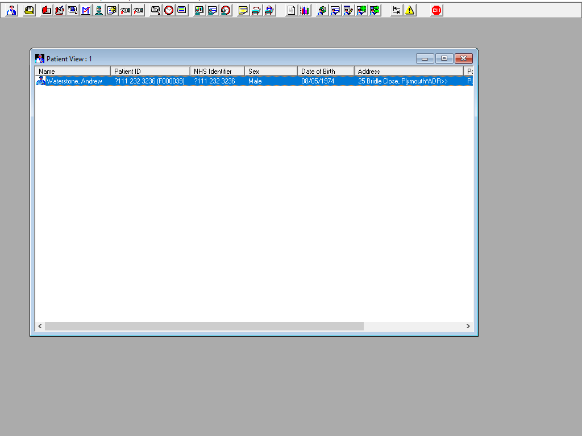Image resolution: width=582 pixels, height=436 pixels.
Task: Click the patient in bed toolbar icon
Action: pos(269,10)
